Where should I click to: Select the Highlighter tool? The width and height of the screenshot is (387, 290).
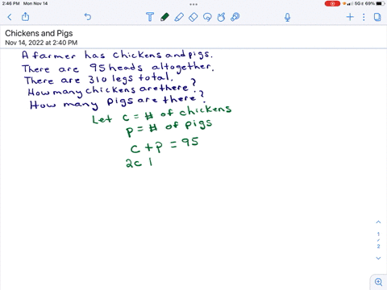pyautogui.click(x=179, y=17)
